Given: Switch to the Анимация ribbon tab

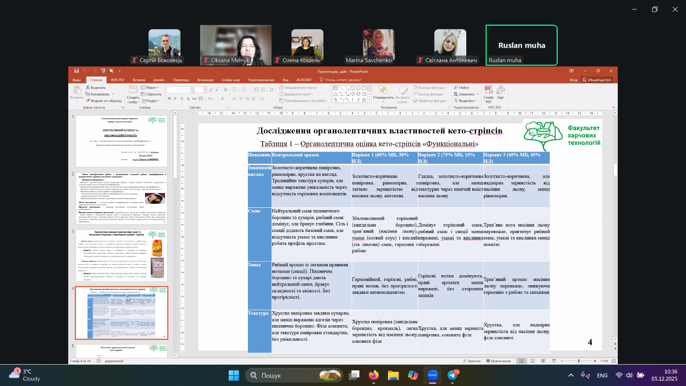Looking at the screenshot, I should coord(205,80).
